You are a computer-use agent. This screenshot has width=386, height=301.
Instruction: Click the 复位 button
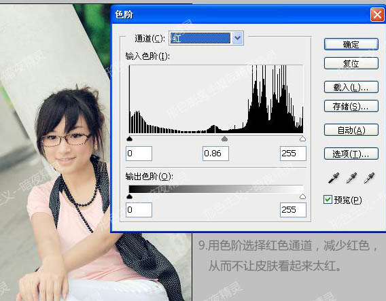351,63
